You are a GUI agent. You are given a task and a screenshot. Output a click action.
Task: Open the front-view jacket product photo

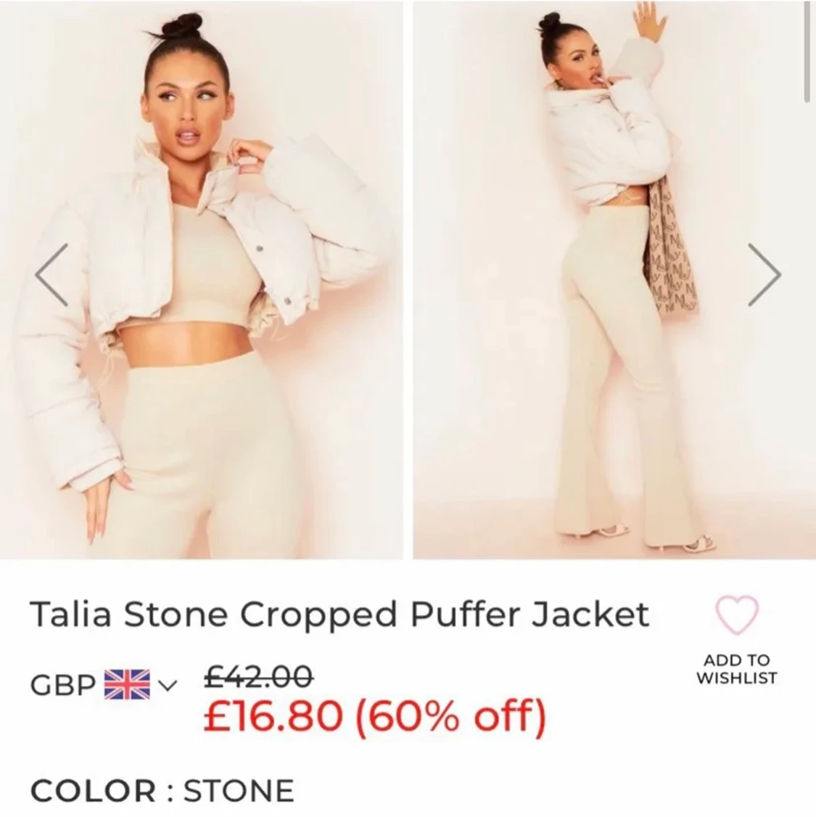coord(201,280)
